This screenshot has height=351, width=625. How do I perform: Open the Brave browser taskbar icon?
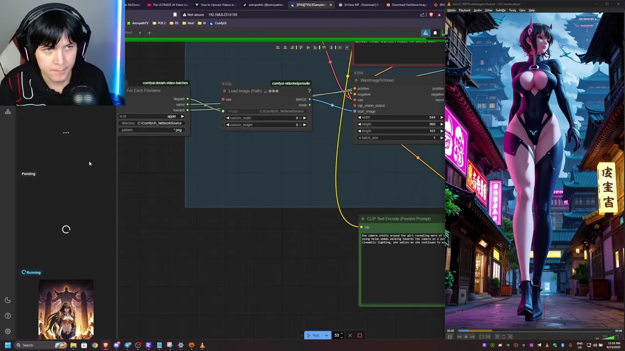point(105,345)
